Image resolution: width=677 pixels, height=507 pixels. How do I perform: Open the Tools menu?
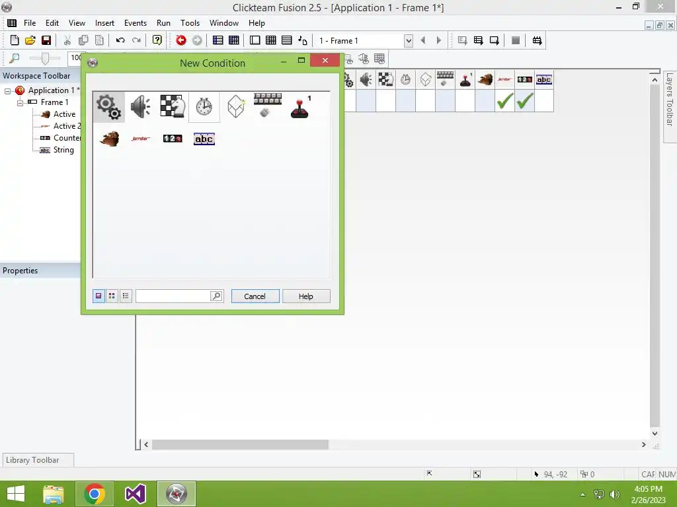click(x=190, y=23)
